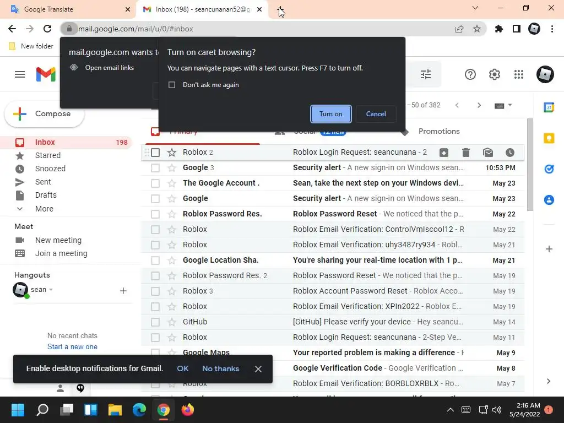Viewport: 564px width, 423px height.
Task: Open Chrome three-dot menu
Action: click(552, 29)
